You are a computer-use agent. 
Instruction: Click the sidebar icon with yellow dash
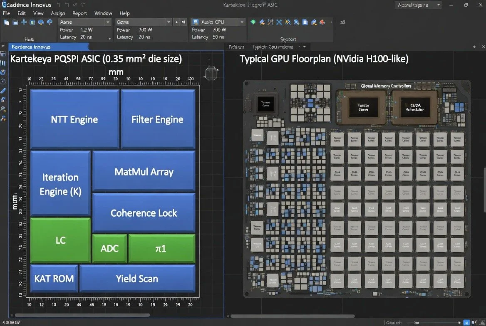(3, 109)
